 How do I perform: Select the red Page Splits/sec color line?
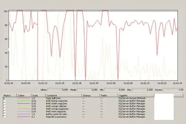24,98
